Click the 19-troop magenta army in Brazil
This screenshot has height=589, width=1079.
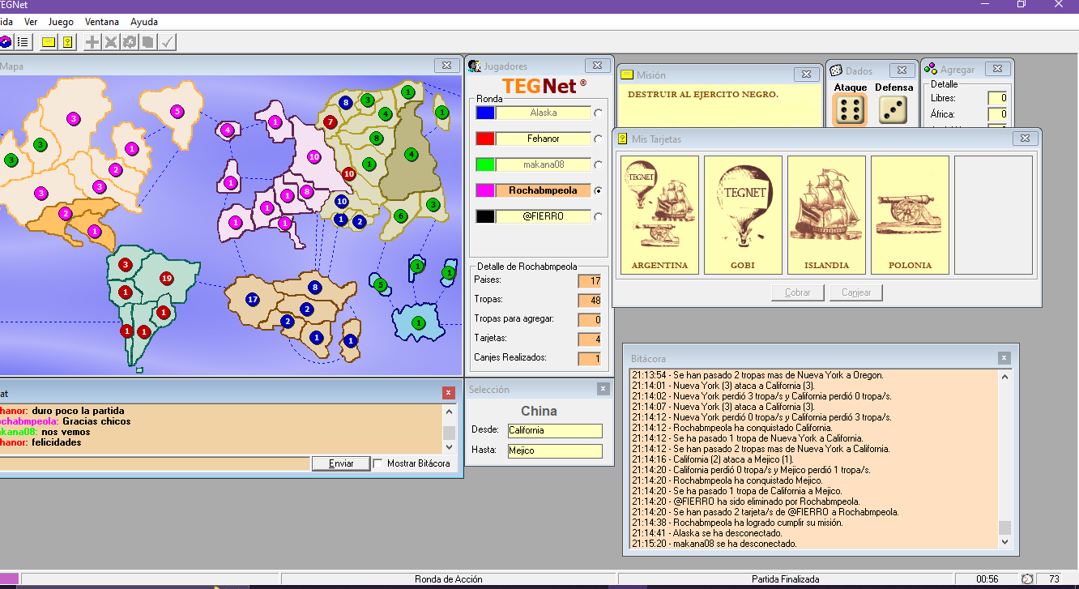point(167,279)
